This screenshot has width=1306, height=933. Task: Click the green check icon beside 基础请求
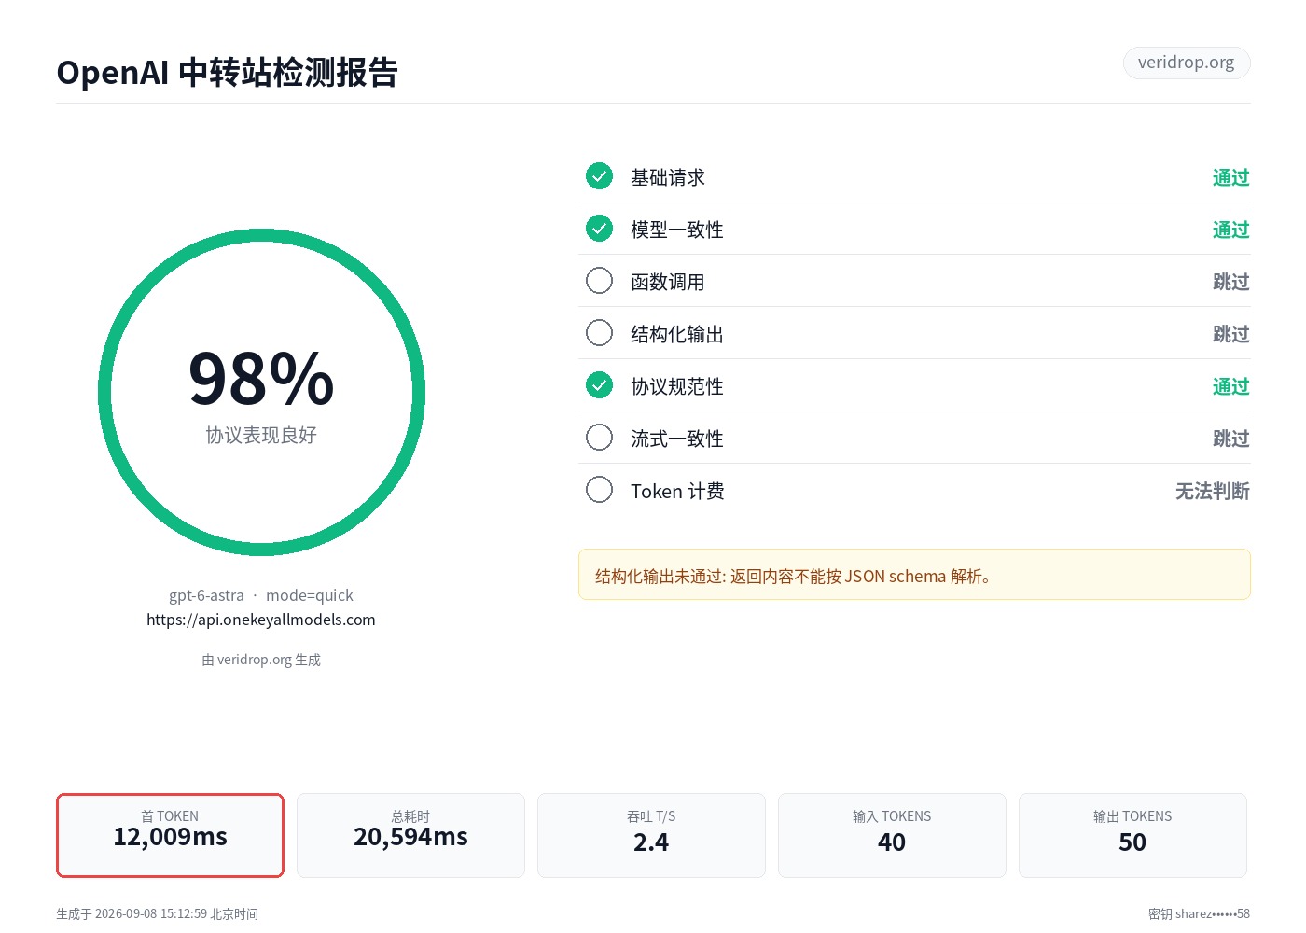tap(599, 175)
